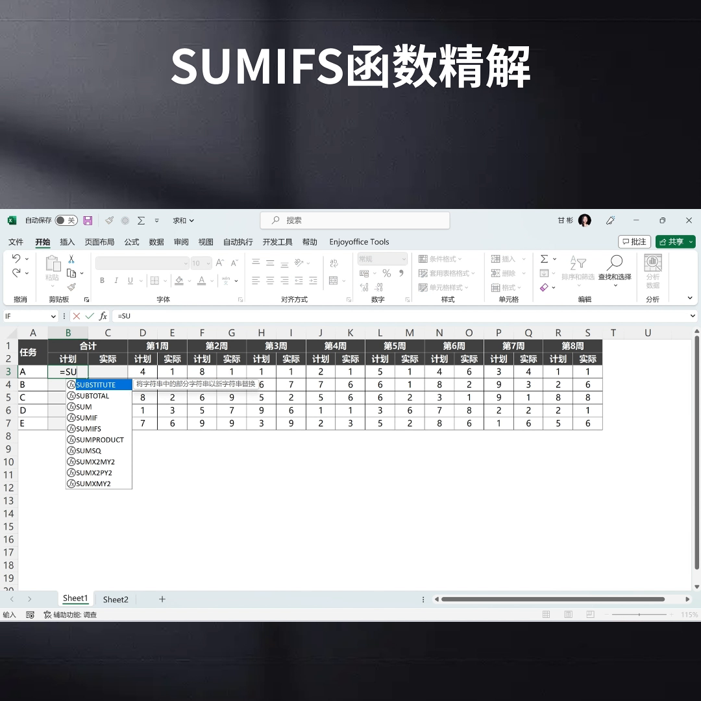
Task: Adjust the zoom slider
Action: pos(639,615)
